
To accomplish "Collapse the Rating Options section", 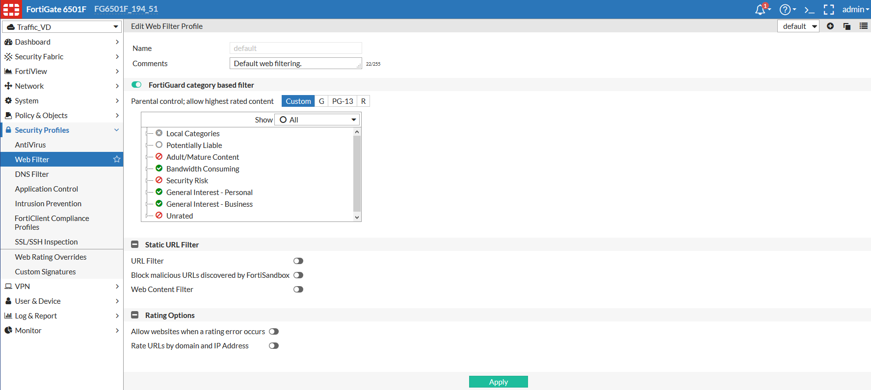I will click(135, 315).
